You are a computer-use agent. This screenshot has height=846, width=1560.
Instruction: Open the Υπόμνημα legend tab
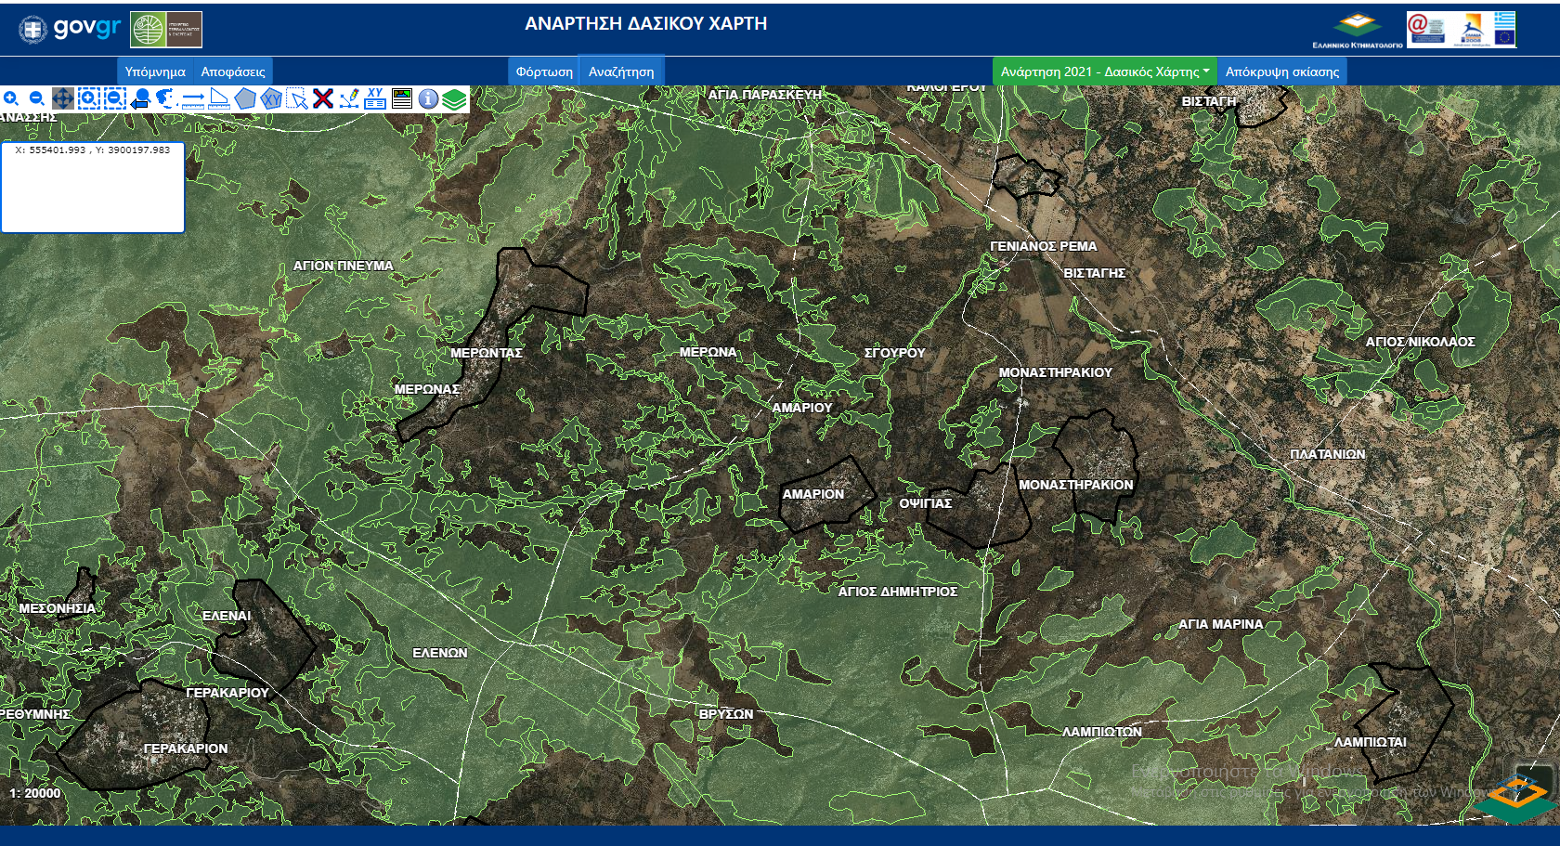coord(155,72)
